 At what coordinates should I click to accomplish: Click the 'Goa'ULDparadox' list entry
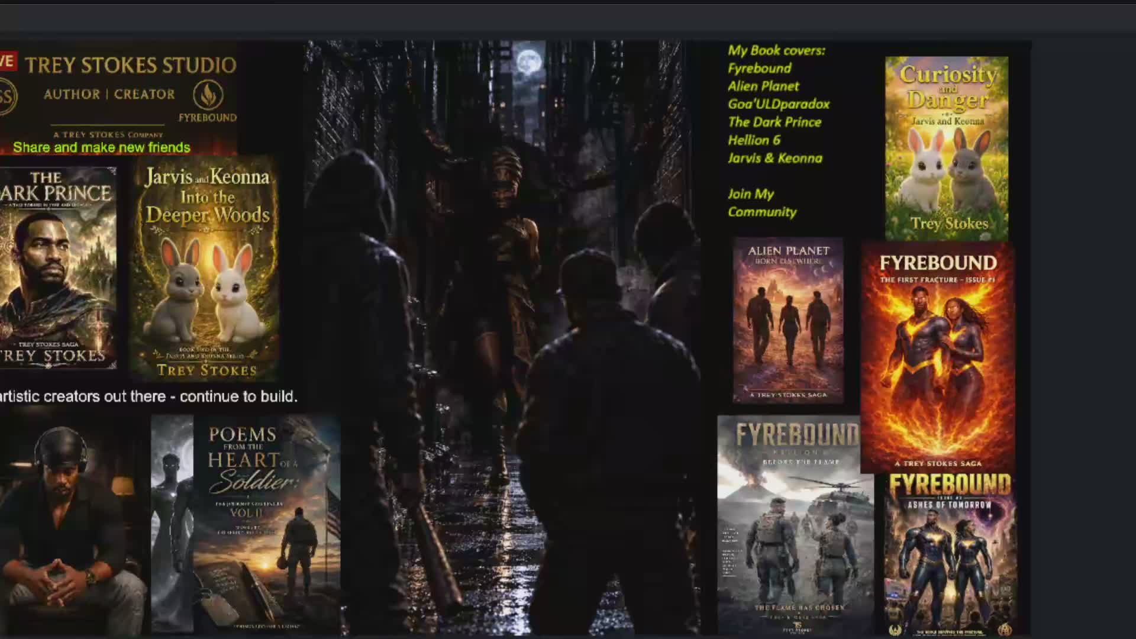tap(779, 104)
